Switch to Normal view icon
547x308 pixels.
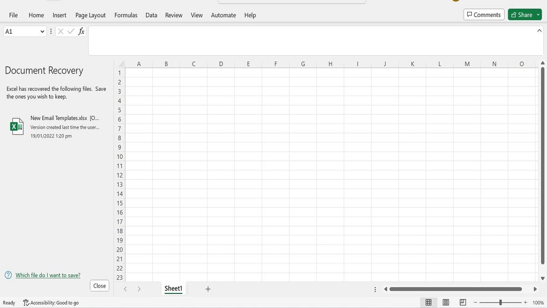pos(428,303)
